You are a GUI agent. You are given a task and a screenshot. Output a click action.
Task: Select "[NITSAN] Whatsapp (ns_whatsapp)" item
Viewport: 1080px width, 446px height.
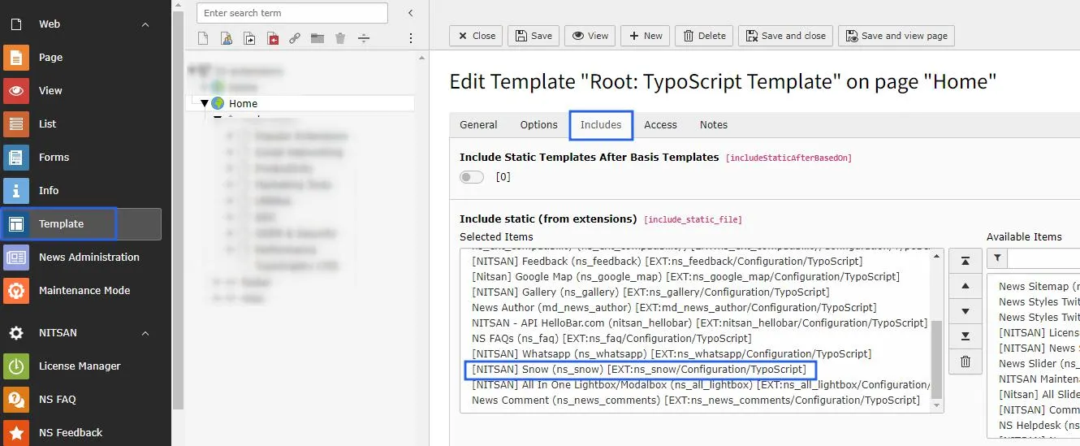click(x=672, y=354)
